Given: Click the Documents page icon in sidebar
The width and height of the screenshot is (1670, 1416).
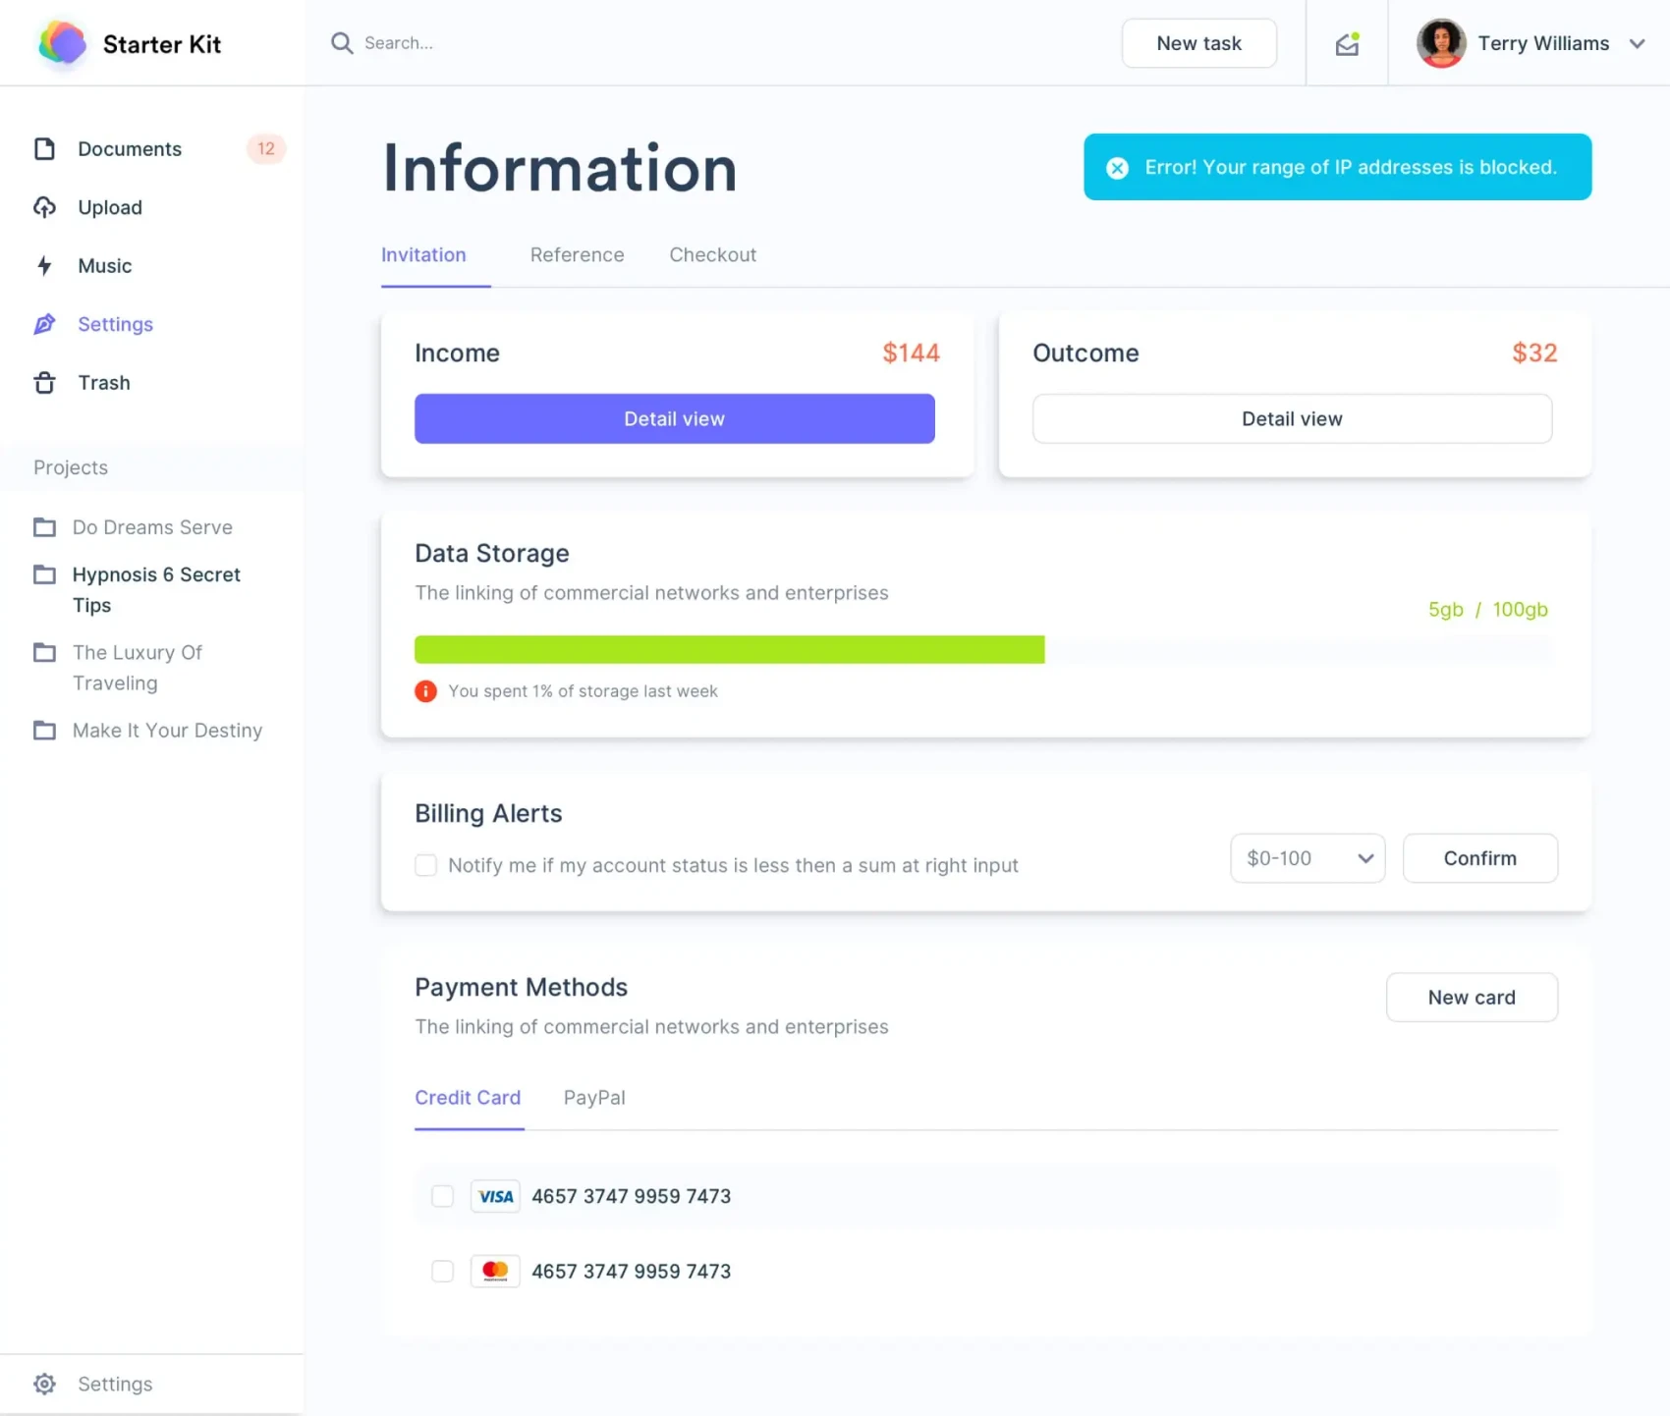Looking at the screenshot, I should (44, 149).
